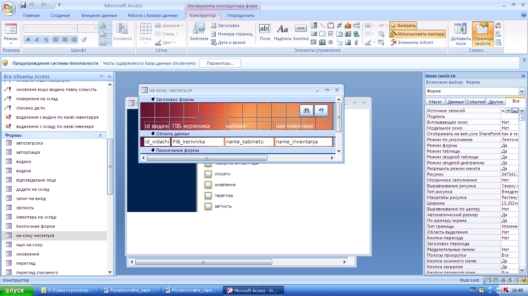Toggle center text alignment
Viewport: 528px width, 296px height.
tap(65, 39)
